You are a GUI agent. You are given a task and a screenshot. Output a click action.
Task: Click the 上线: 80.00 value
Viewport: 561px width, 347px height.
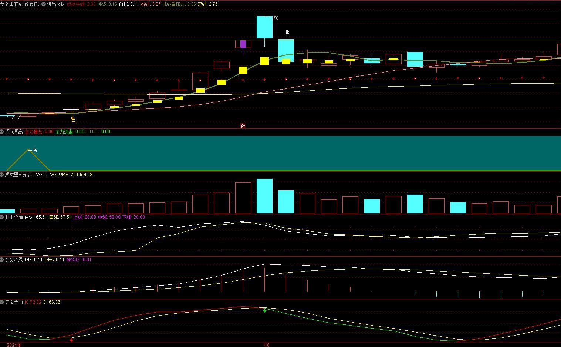pos(85,217)
